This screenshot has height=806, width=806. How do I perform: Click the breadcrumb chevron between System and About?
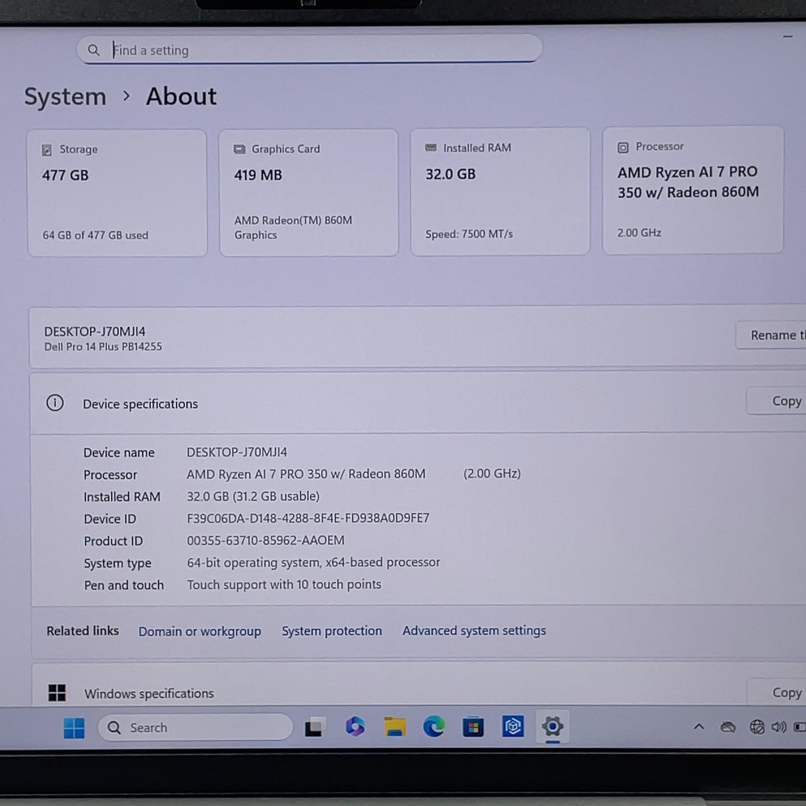pyautogui.click(x=126, y=96)
